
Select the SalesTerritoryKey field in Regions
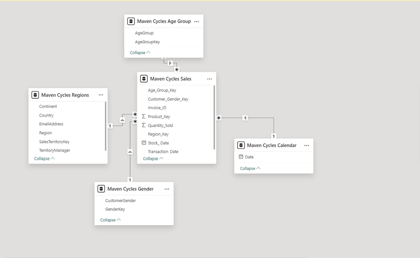point(54,141)
